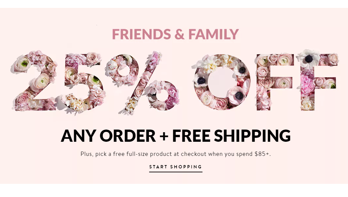Image resolution: width=348 pixels, height=197 pixels.
Task: Click the word FREE in the black headline
Action: pyautogui.click(x=191, y=135)
